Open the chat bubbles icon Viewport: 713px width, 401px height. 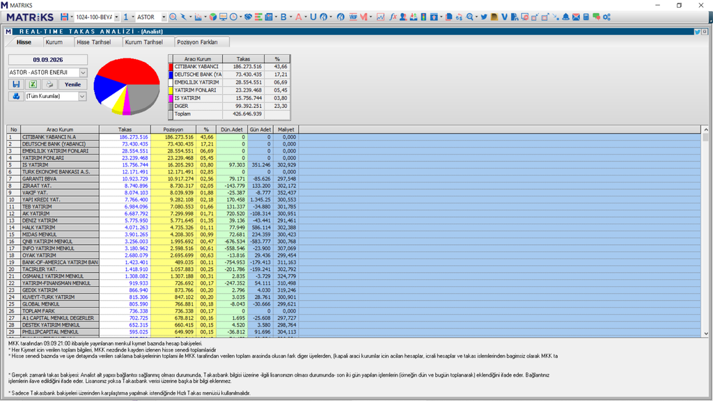tap(596, 17)
